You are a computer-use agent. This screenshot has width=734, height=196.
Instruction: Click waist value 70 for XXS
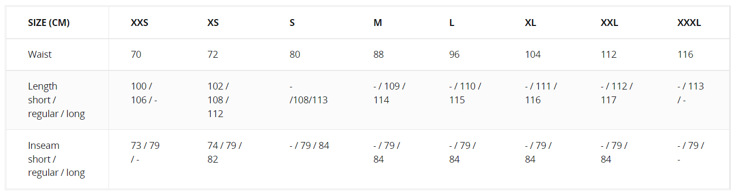click(x=136, y=55)
